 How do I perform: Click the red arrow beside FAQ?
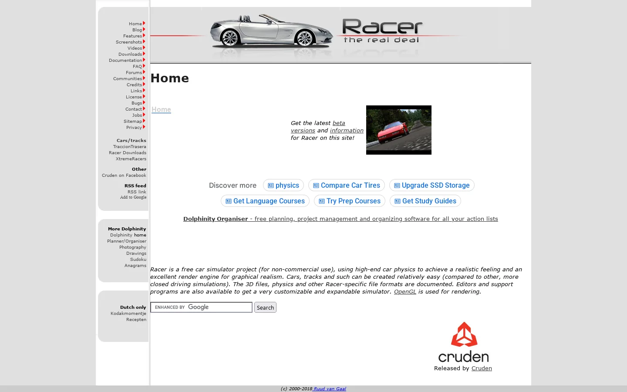(x=144, y=66)
